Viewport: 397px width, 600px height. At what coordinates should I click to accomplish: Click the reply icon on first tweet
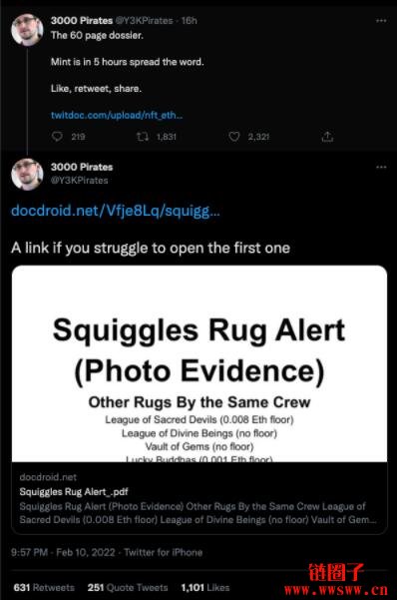click(57, 136)
